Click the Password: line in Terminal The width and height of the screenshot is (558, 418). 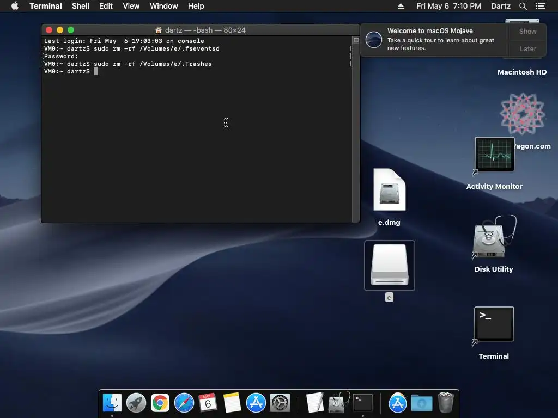pos(61,56)
